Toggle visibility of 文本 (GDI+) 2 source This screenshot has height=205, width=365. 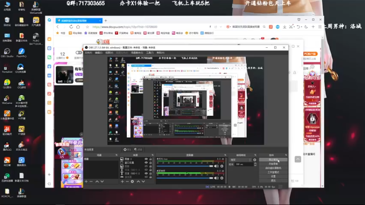click(146, 174)
